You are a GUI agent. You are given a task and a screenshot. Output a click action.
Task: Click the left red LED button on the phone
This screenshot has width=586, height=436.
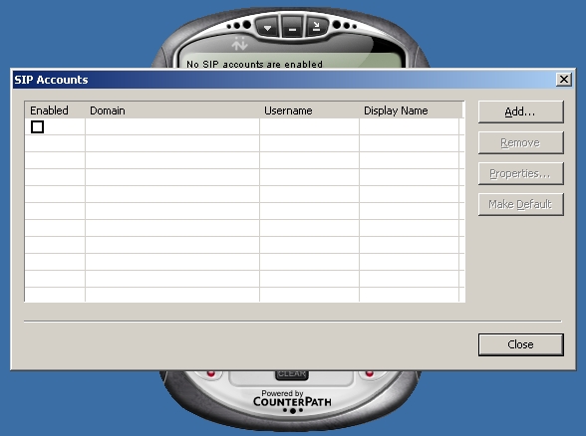[x=211, y=373]
